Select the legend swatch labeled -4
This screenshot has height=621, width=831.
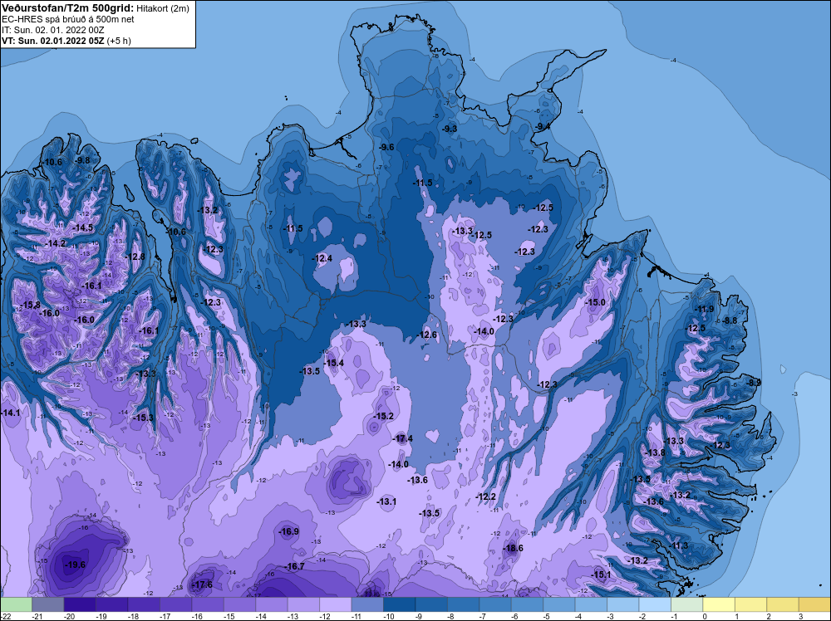click(591, 604)
